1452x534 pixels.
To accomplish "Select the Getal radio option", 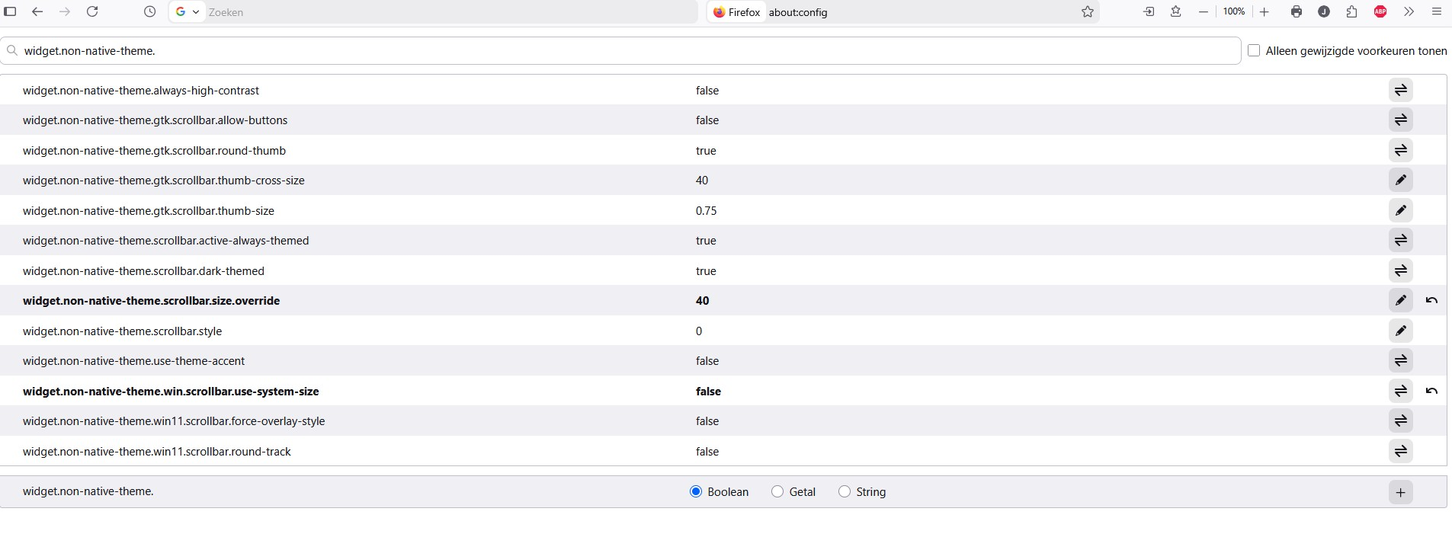I will coord(777,491).
